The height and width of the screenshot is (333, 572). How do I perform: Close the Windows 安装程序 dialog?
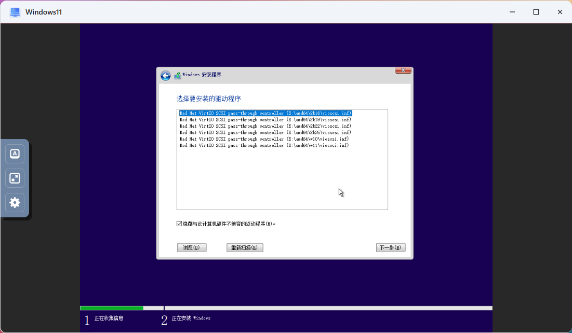pyautogui.click(x=403, y=70)
